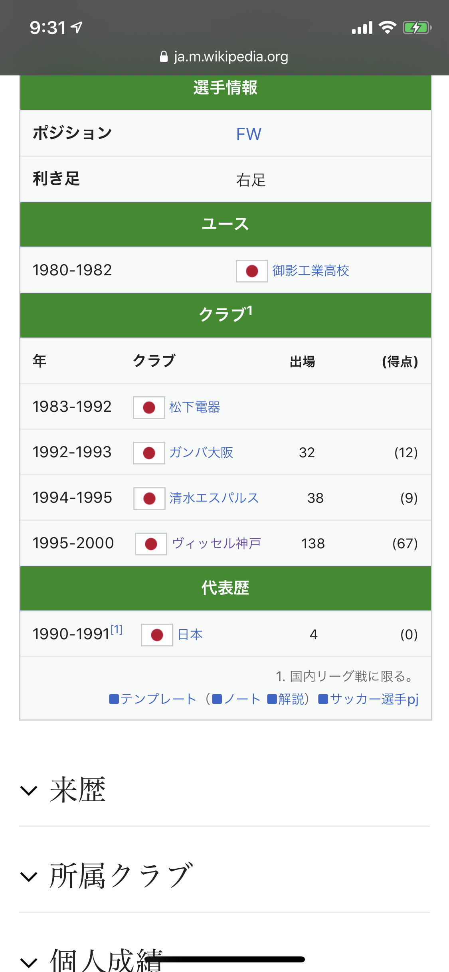The width and height of the screenshot is (449, 972).
Task: Tap the lock icon in address bar
Action: pyautogui.click(x=164, y=57)
